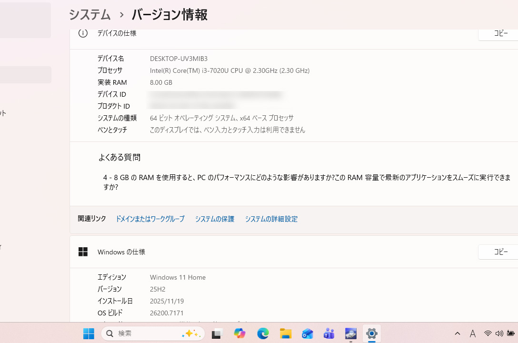Show hidden icons with the tray chevron

coord(458,333)
